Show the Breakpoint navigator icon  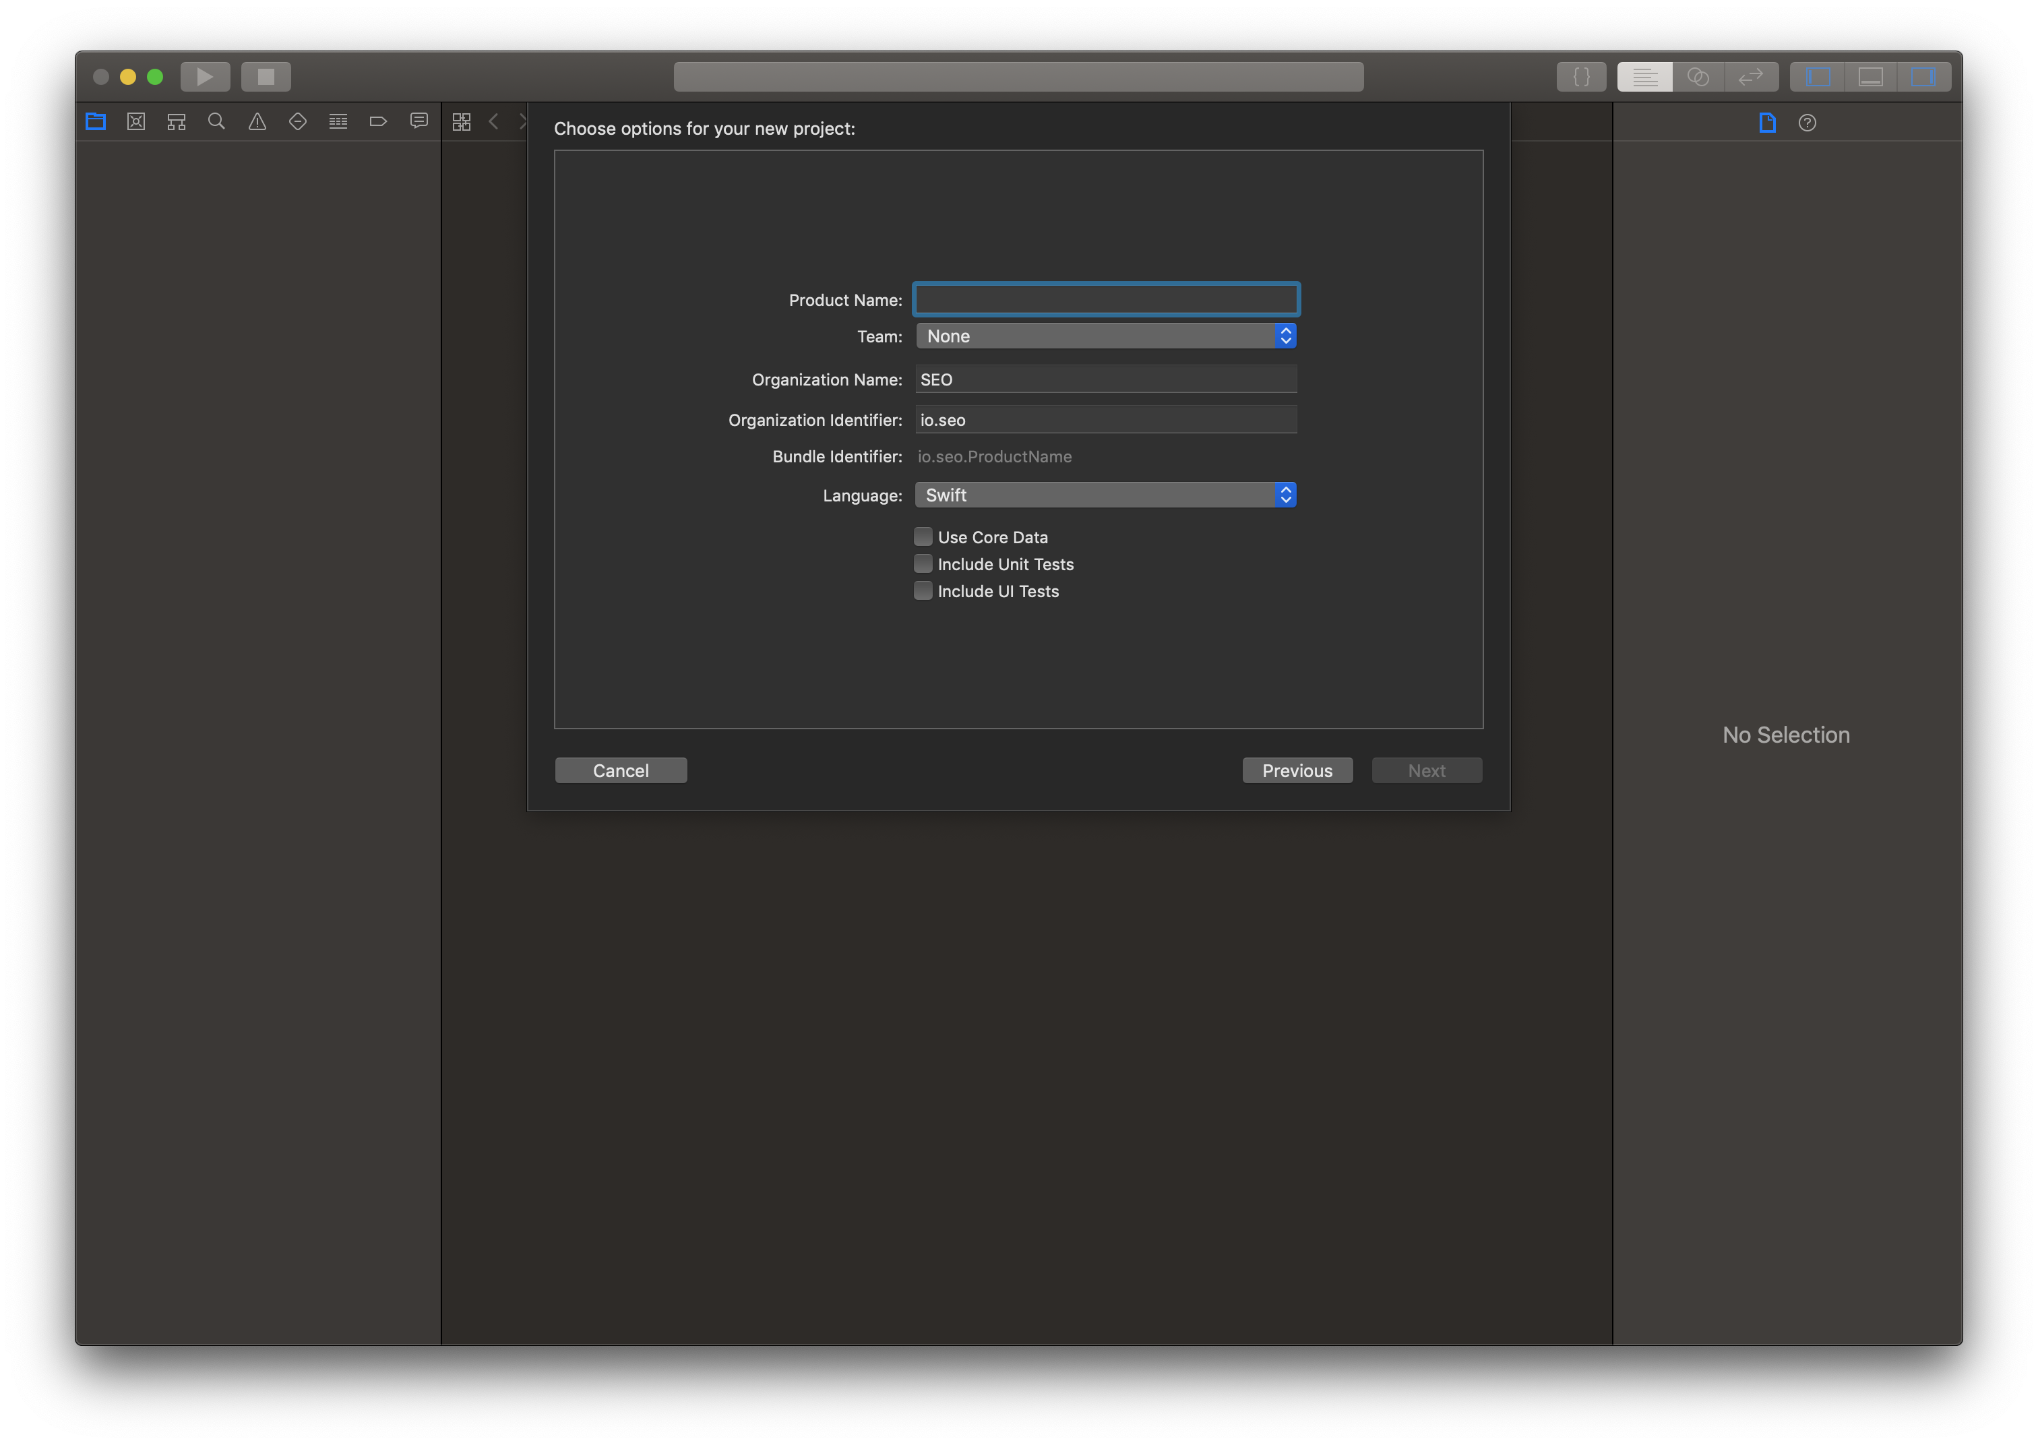tap(378, 122)
